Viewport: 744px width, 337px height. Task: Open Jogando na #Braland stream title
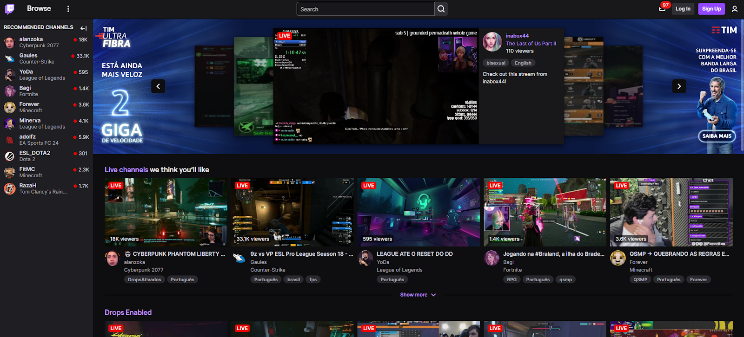pos(554,254)
